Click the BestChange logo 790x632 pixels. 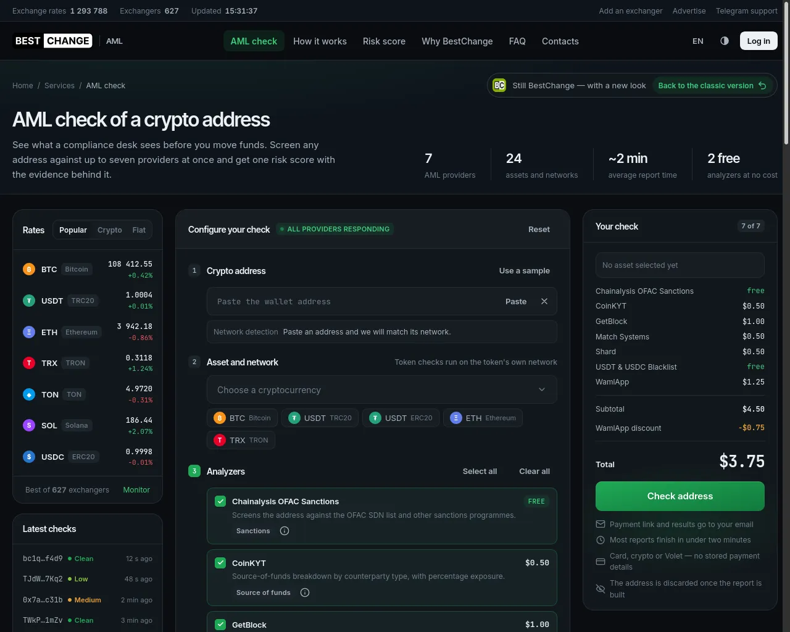[53, 41]
